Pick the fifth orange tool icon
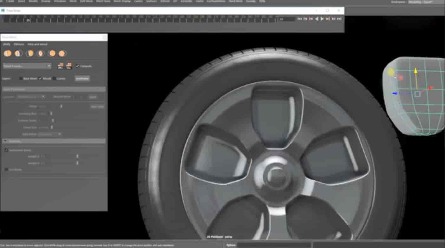 point(51,53)
